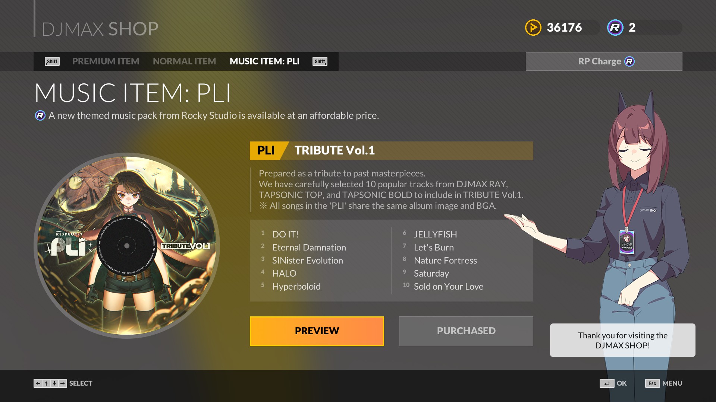
Task: Click the Esc key MENU icon
Action: (652, 383)
